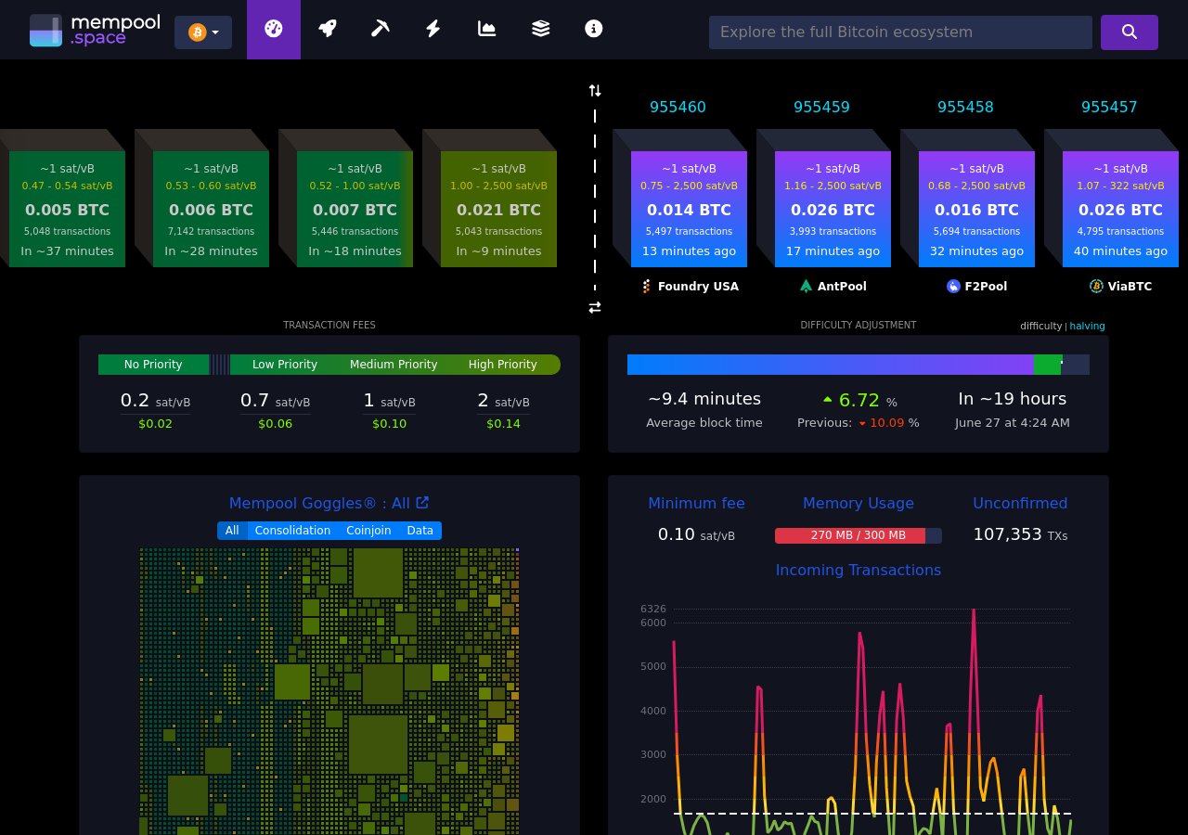Screen dimensions: 1188x835
Task: Click the large square in the mempool goggles treemap
Action: click(x=378, y=744)
